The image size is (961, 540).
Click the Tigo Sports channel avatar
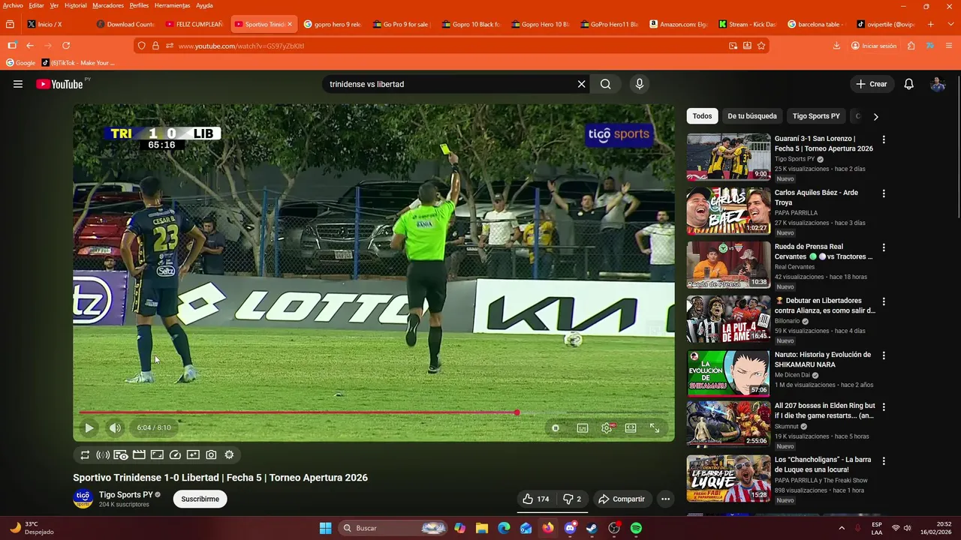[x=83, y=499]
